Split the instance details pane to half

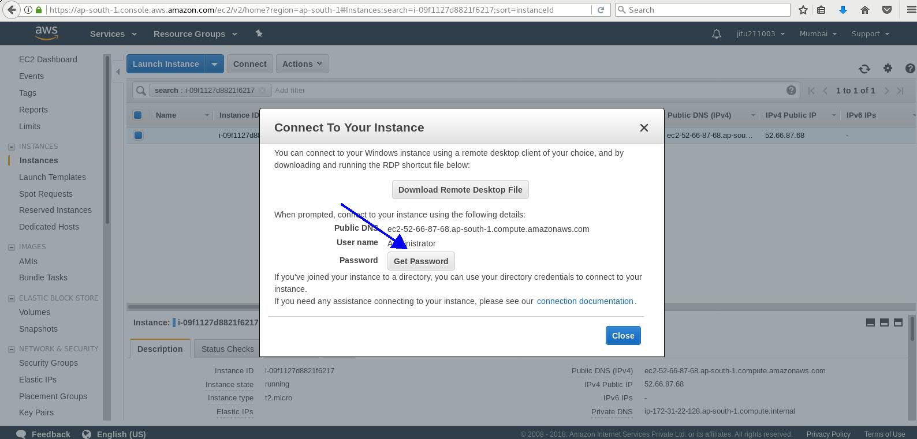884,322
